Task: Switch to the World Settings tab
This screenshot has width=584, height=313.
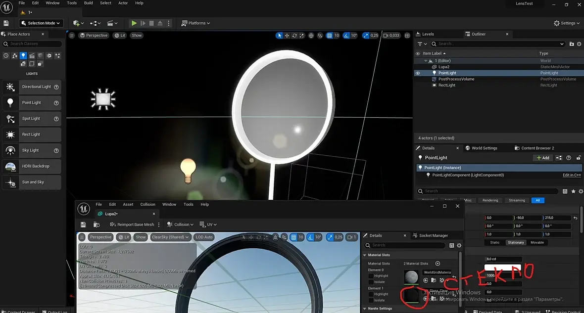Action: point(484,148)
